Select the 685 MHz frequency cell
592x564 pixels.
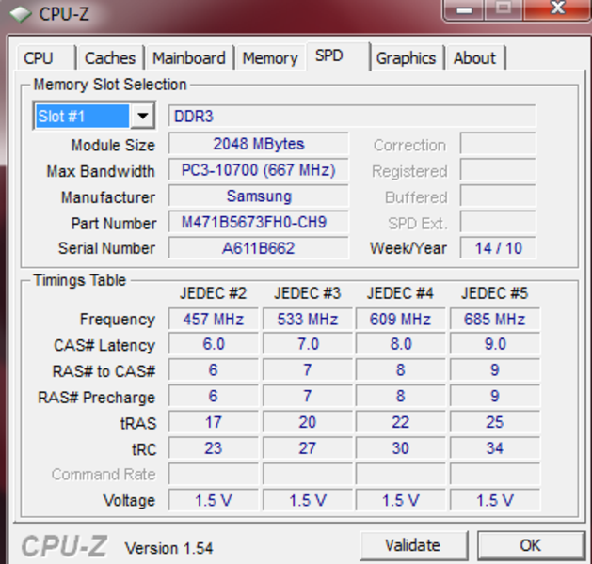[495, 319]
